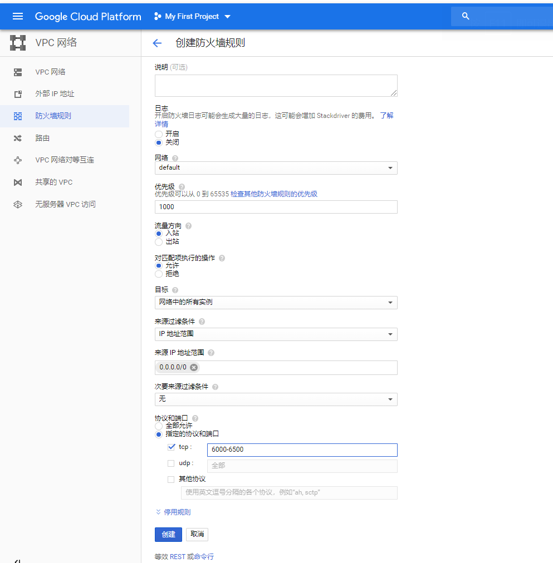Click the 共享的 VPC icon
The width and height of the screenshot is (553, 563).
[18, 182]
